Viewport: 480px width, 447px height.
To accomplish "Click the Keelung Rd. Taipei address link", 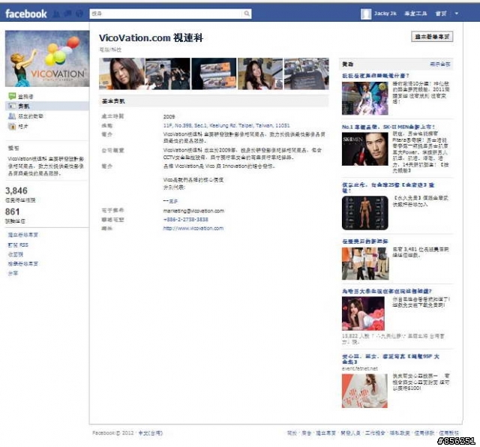I will point(226,125).
